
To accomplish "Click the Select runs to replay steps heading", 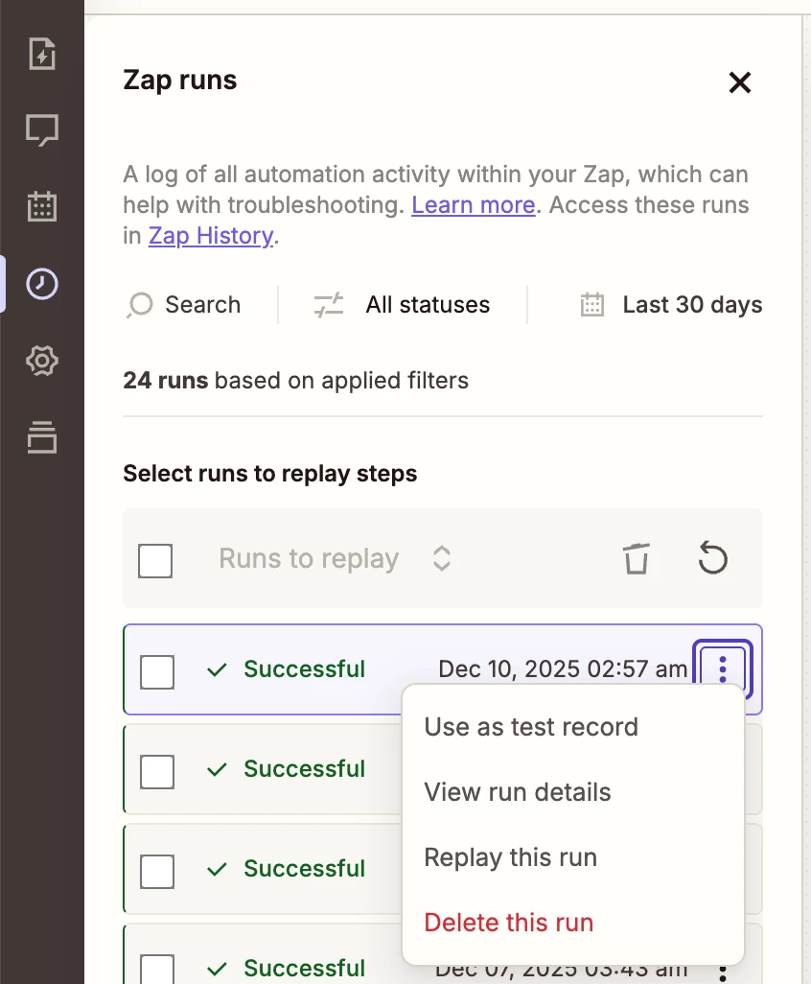I will pos(269,474).
